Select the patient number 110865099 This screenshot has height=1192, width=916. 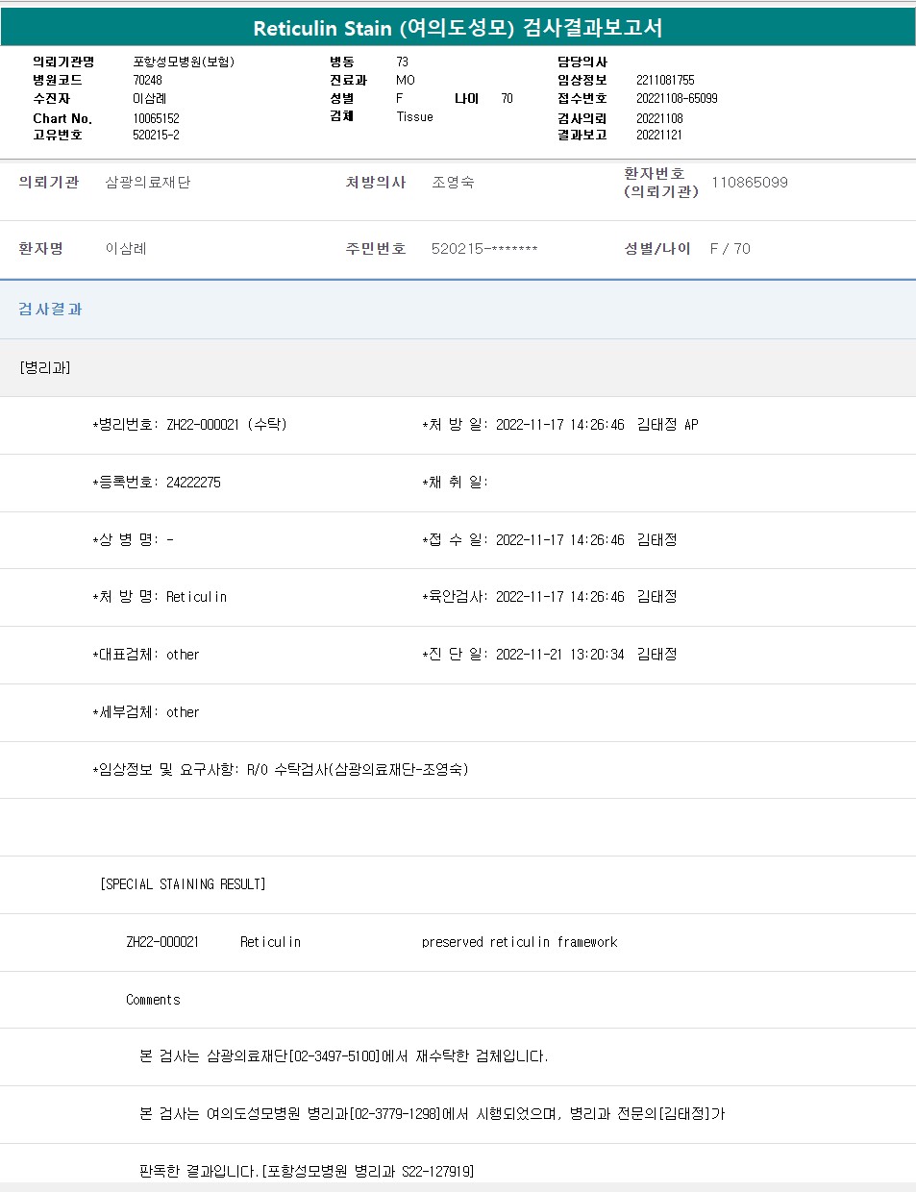click(x=749, y=183)
